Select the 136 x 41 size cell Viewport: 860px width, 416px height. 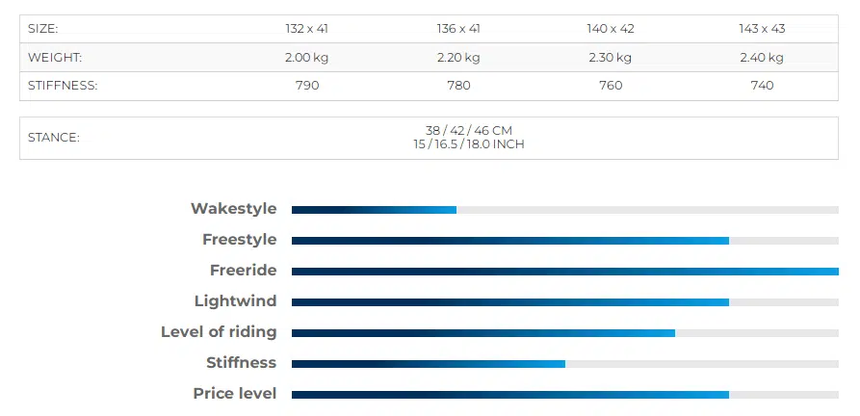458,29
